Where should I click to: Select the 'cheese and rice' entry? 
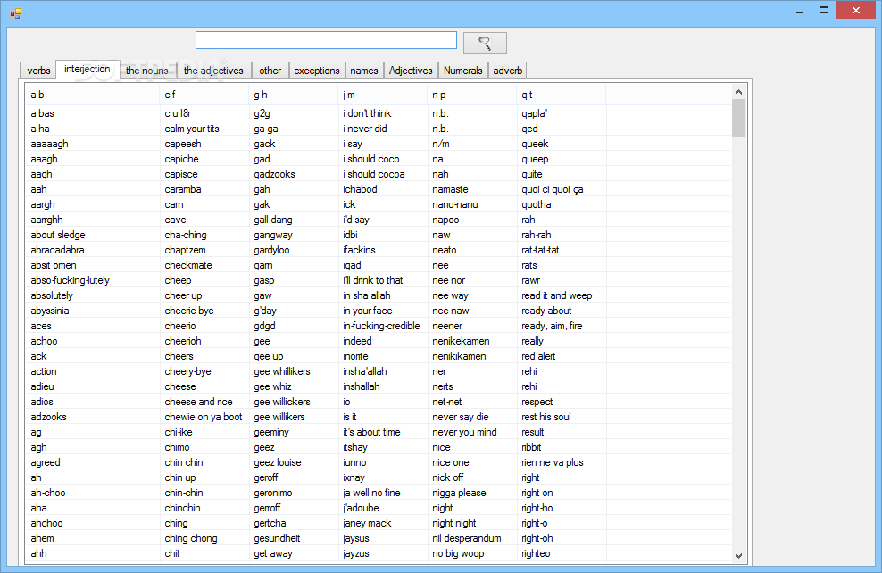tap(198, 402)
